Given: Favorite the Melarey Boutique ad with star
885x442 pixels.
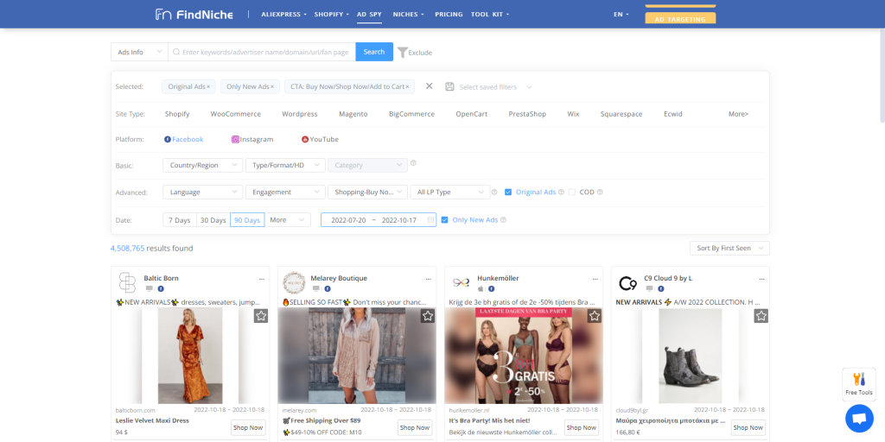Looking at the screenshot, I should click(x=428, y=316).
